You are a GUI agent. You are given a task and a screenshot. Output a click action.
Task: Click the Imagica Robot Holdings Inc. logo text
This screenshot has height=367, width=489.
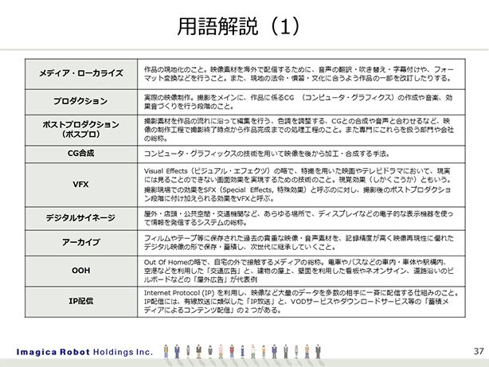(84, 352)
